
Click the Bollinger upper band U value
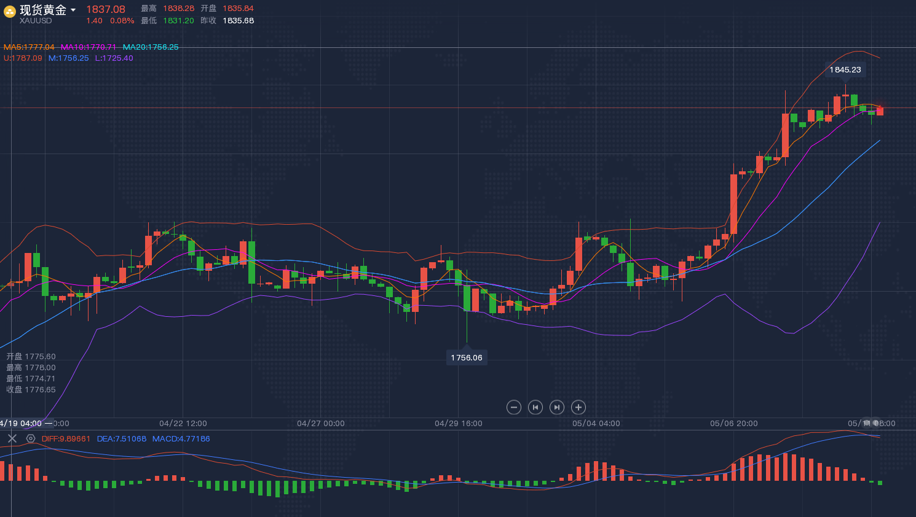[23, 58]
